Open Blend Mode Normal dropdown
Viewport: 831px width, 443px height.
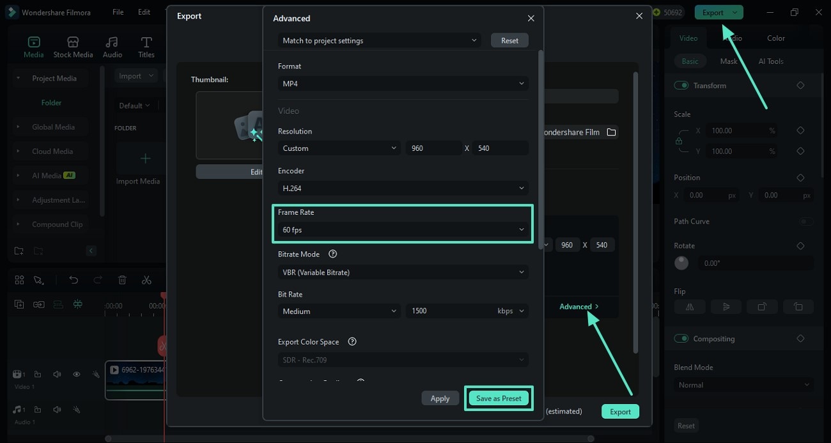743,385
